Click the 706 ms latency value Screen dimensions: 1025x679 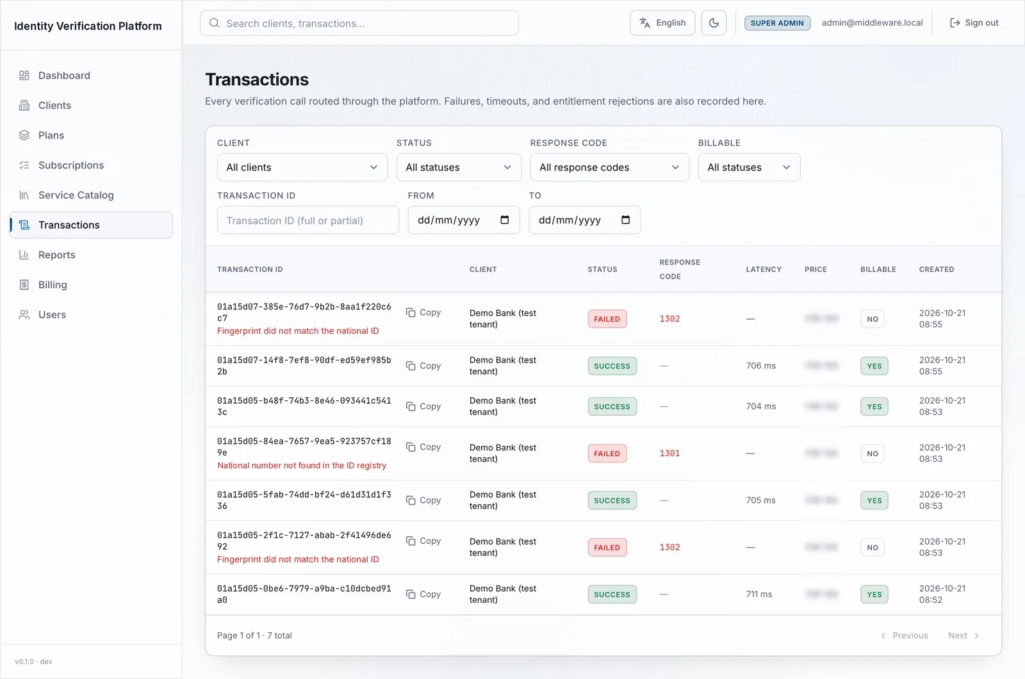pyautogui.click(x=761, y=366)
